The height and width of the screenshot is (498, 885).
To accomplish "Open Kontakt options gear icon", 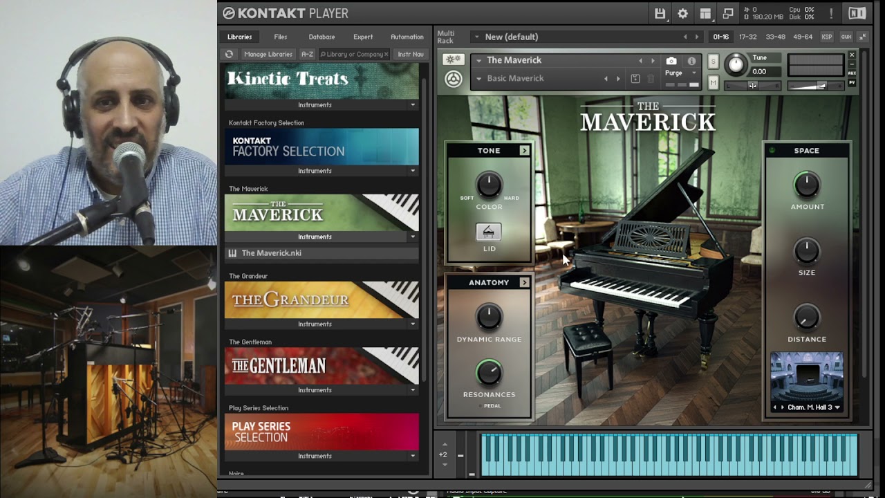I will coord(682,14).
